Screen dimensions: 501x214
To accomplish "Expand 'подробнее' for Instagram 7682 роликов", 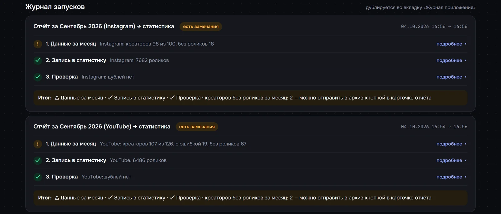I will point(452,61).
